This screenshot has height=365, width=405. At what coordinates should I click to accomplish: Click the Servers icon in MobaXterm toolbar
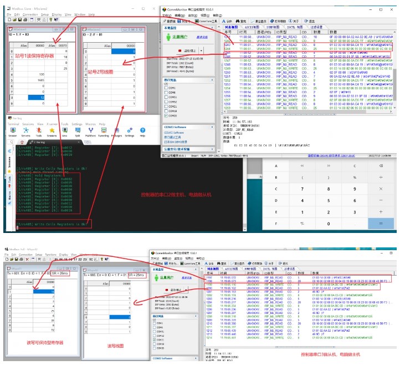[x=25, y=130]
